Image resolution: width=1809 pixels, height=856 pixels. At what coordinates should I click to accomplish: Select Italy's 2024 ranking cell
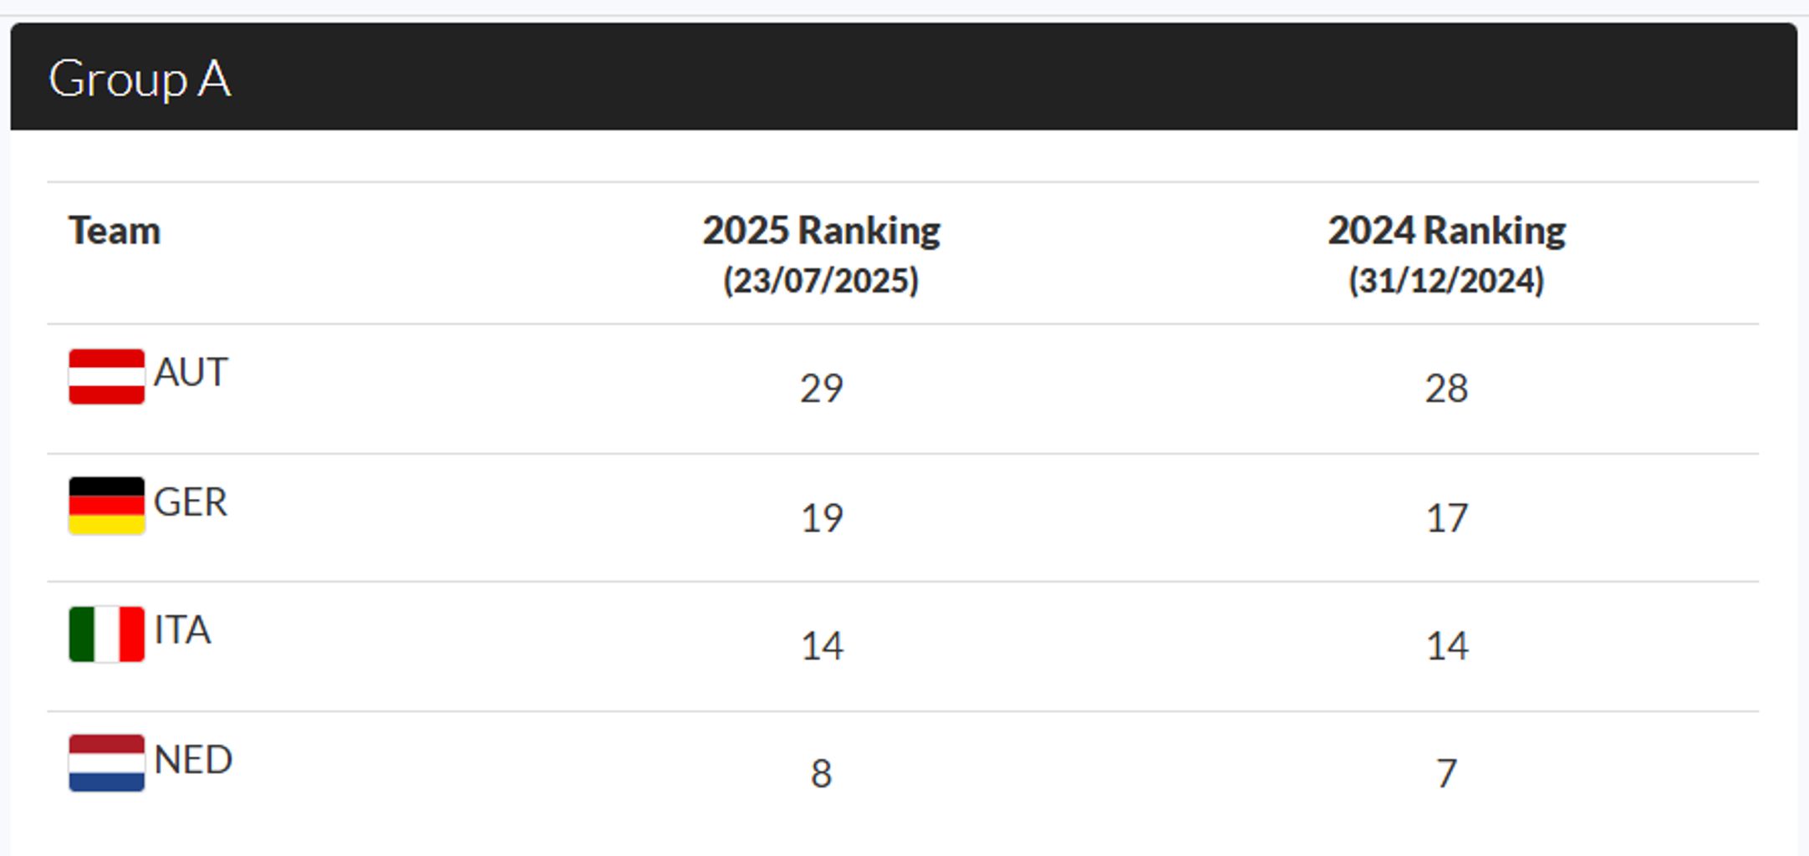(x=1446, y=646)
